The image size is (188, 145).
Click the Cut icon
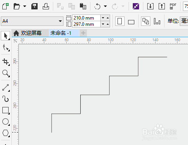tap(60, 6)
